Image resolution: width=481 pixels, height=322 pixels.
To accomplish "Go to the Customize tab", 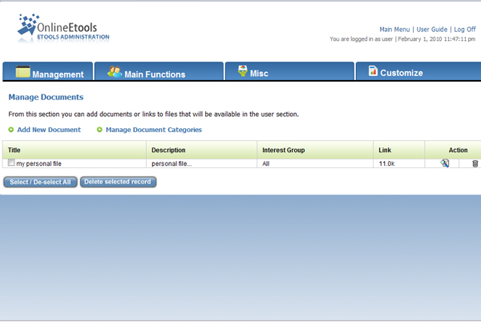I will pyautogui.click(x=418, y=71).
